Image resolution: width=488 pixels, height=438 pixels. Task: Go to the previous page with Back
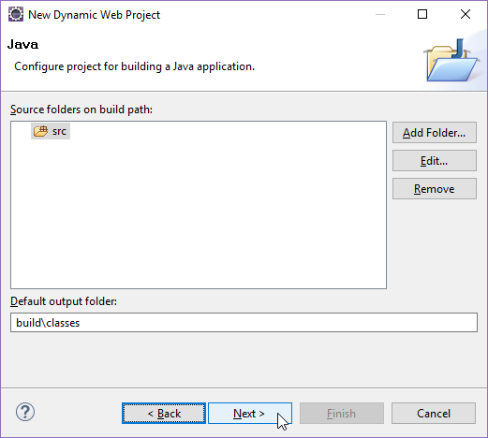coord(164,414)
